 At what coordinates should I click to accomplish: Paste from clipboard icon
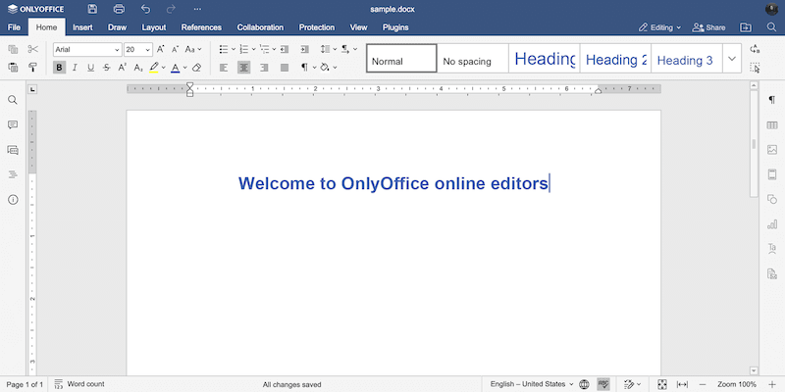pos(13,67)
